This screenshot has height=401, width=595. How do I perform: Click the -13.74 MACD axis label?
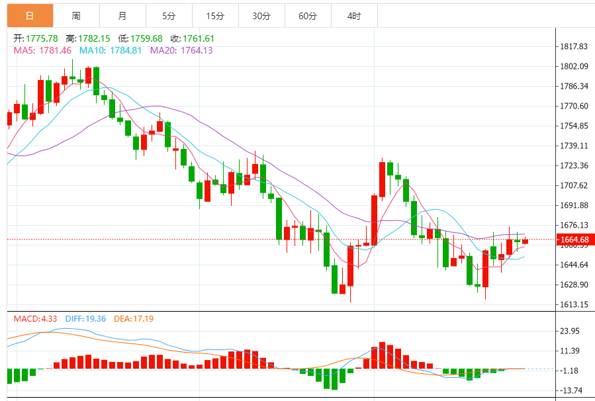[x=571, y=390]
